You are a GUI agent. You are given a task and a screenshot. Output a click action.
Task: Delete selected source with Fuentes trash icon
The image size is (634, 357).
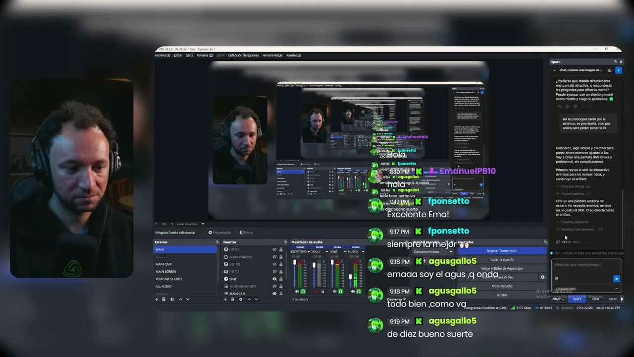point(232,299)
